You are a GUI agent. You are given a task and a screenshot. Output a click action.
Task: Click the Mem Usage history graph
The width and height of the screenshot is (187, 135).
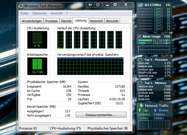(154, 49)
